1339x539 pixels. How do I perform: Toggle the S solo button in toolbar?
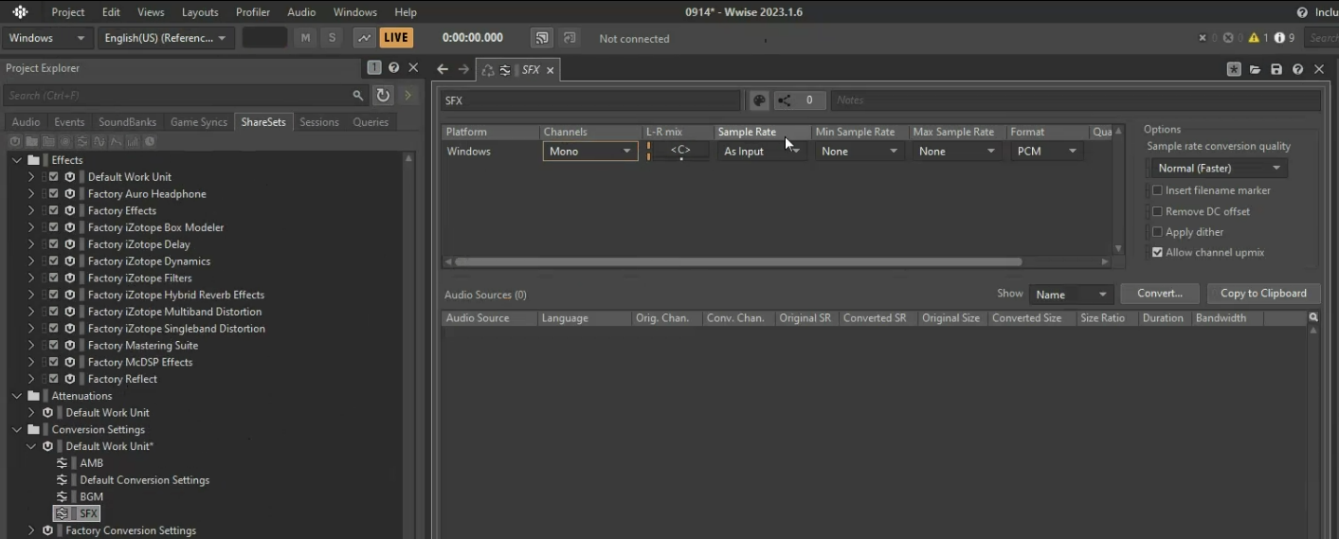[332, 38]
